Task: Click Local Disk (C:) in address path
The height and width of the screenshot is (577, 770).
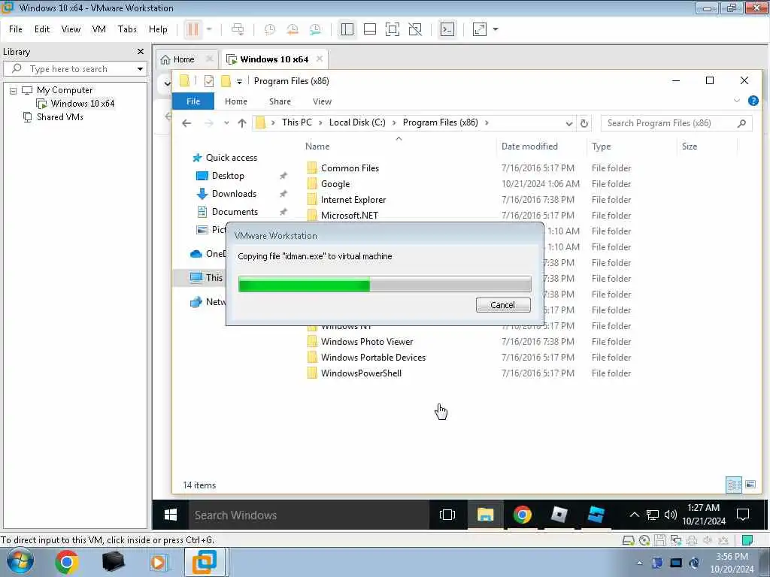Action: click(357, 122)
